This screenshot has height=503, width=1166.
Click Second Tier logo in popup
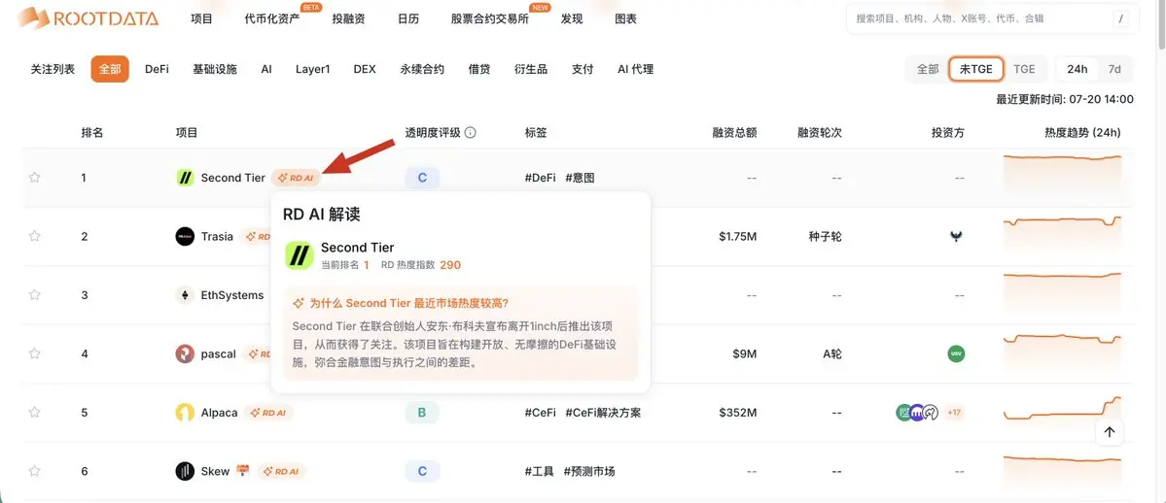coord(300,254)
